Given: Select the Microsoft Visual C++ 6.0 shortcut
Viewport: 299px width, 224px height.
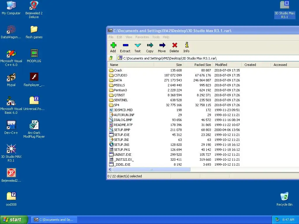Looking at the screenshot, I should point(11,58).
